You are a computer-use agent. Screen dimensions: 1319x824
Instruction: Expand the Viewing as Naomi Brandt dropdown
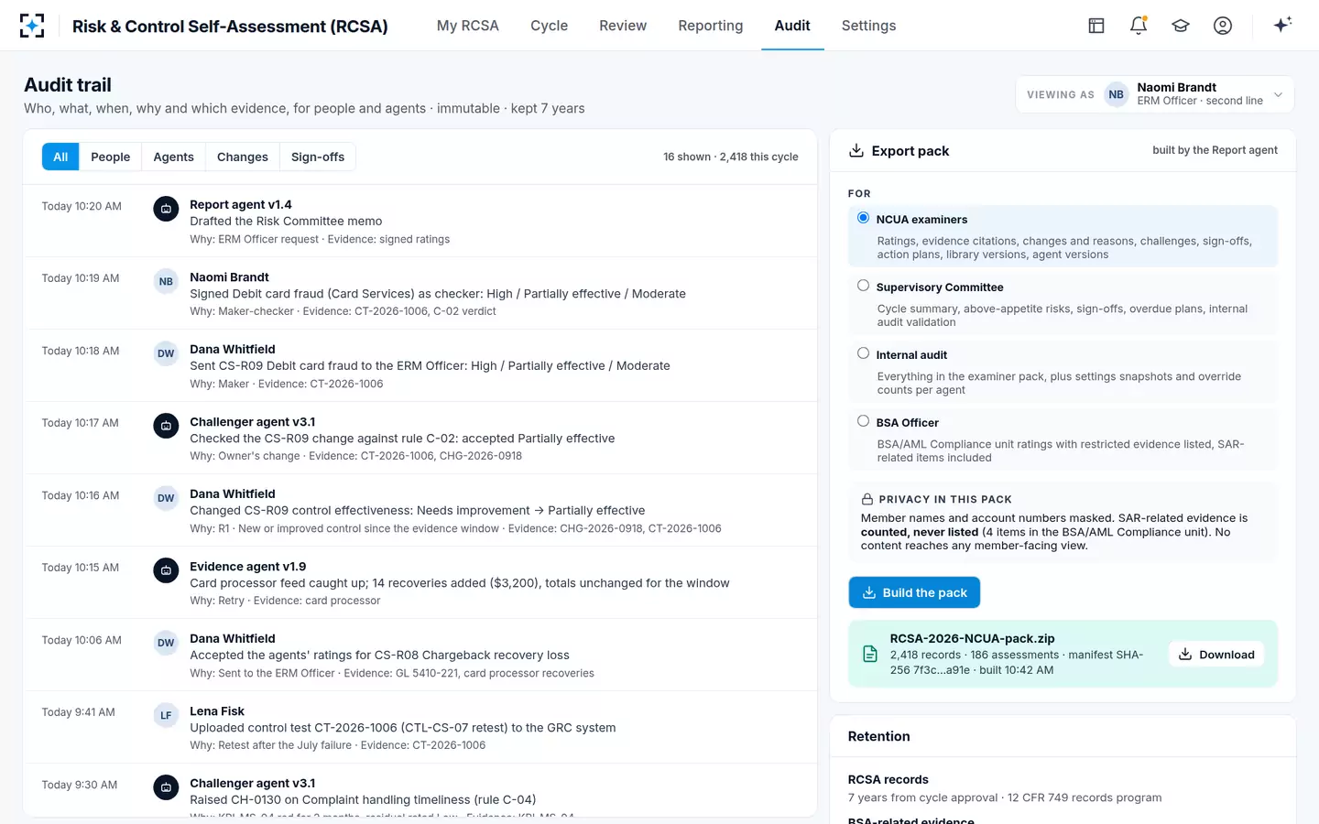tap(1154, 94)
